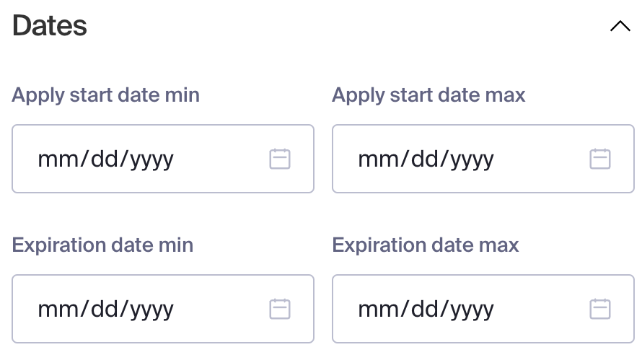
Task: Open calendar picker for Expiration date min
Action: click(280, 309)
